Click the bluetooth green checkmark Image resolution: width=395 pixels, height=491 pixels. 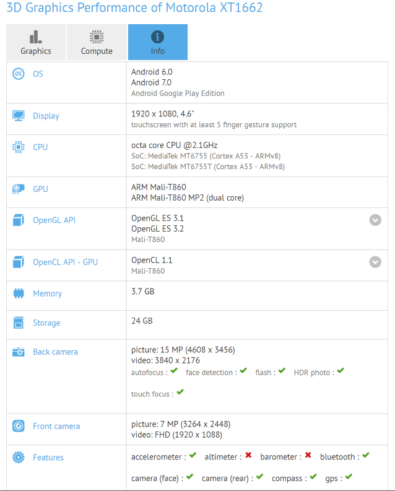tap(366, 455)
